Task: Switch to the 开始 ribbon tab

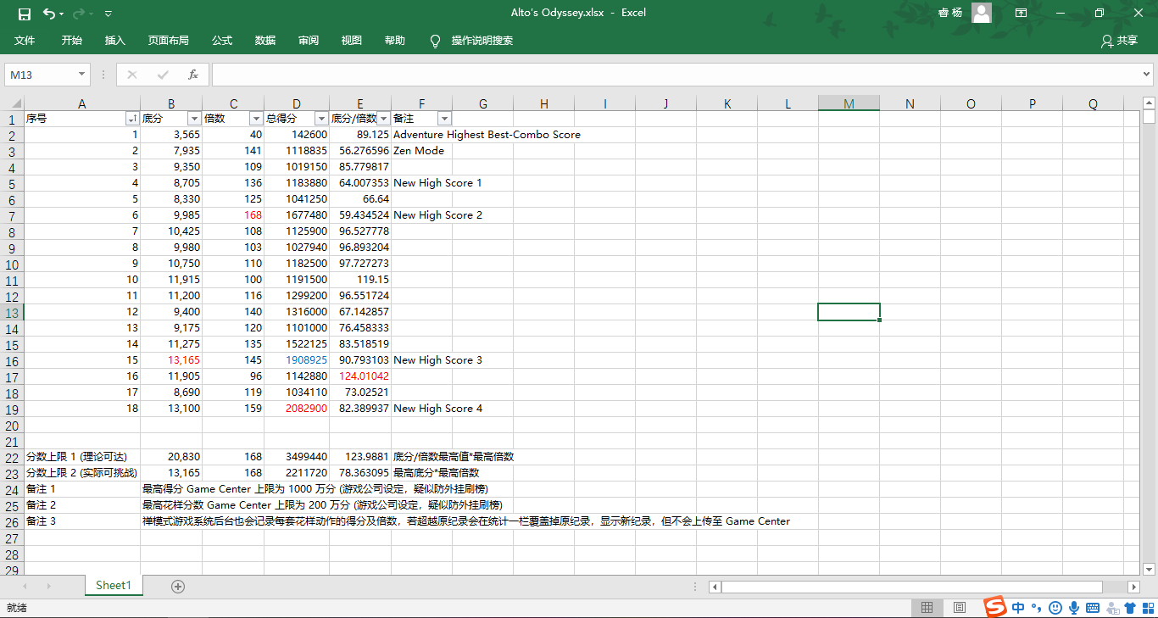Action: point(72,41)
